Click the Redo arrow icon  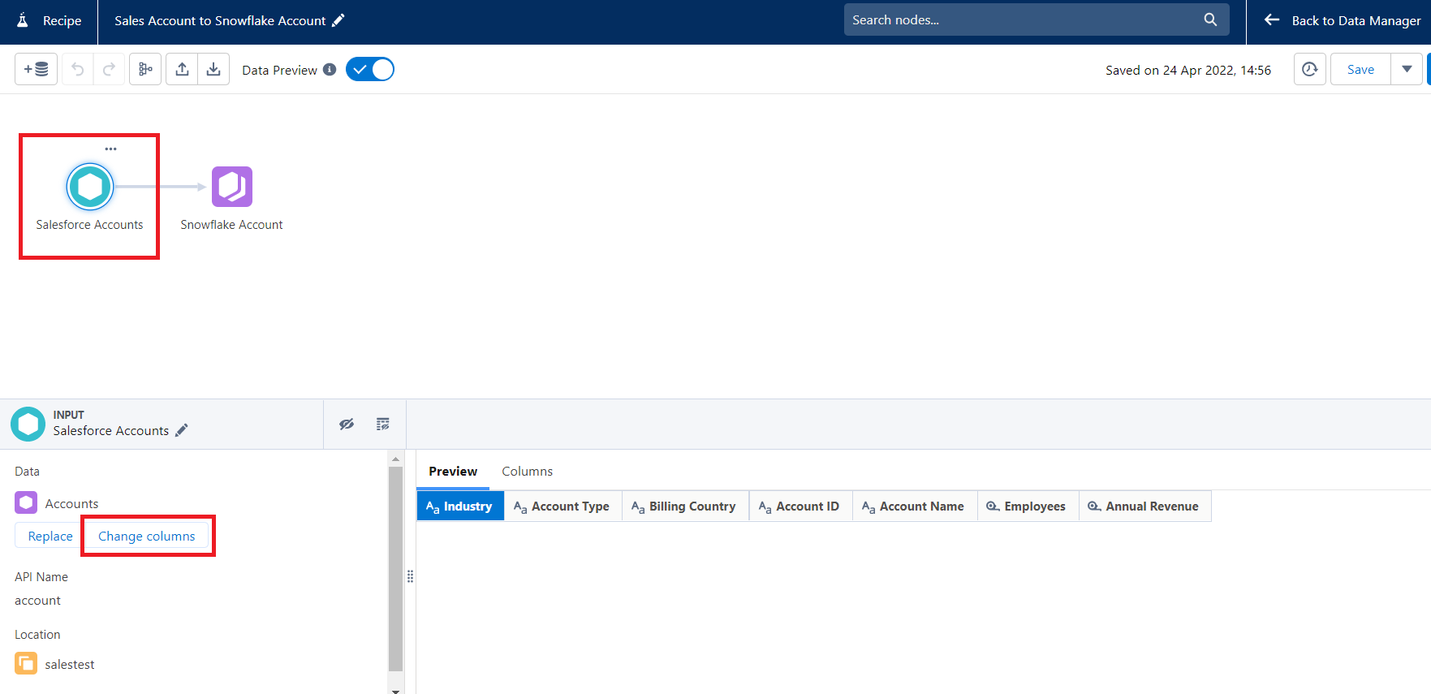(109, 70)
